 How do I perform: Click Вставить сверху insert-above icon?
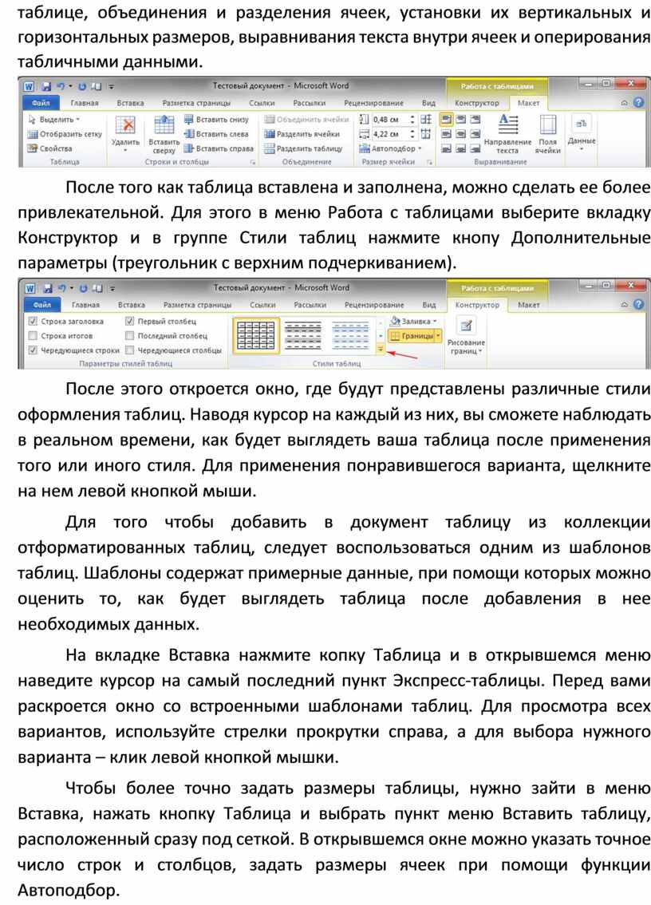pyautogui.click(x=164, y=124)
